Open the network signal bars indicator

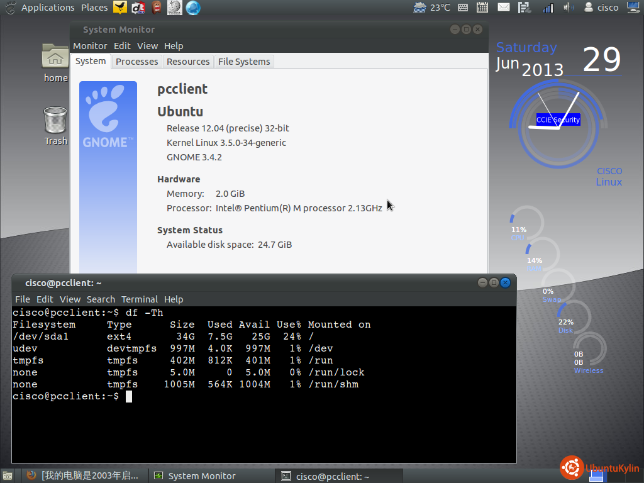pos(548,8)
